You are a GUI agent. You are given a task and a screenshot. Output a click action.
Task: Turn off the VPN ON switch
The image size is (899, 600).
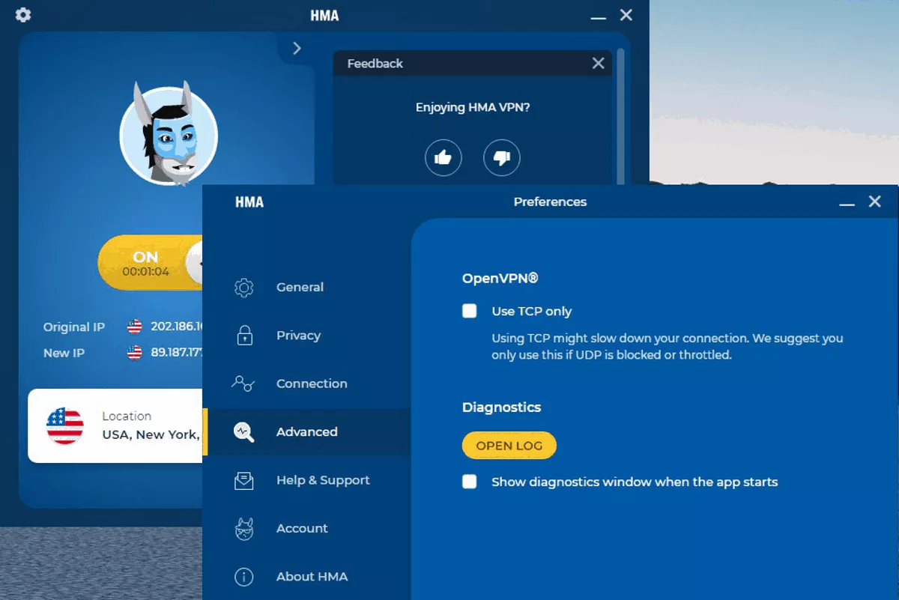(x=151, y=263)
